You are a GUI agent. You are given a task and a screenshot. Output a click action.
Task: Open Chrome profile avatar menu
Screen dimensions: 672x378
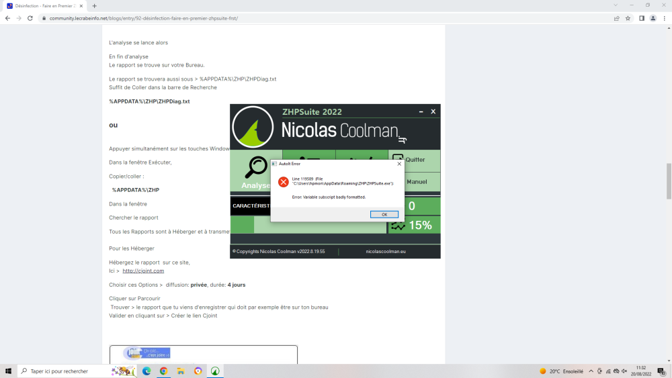pyautogui.click(x=653, y=18)
